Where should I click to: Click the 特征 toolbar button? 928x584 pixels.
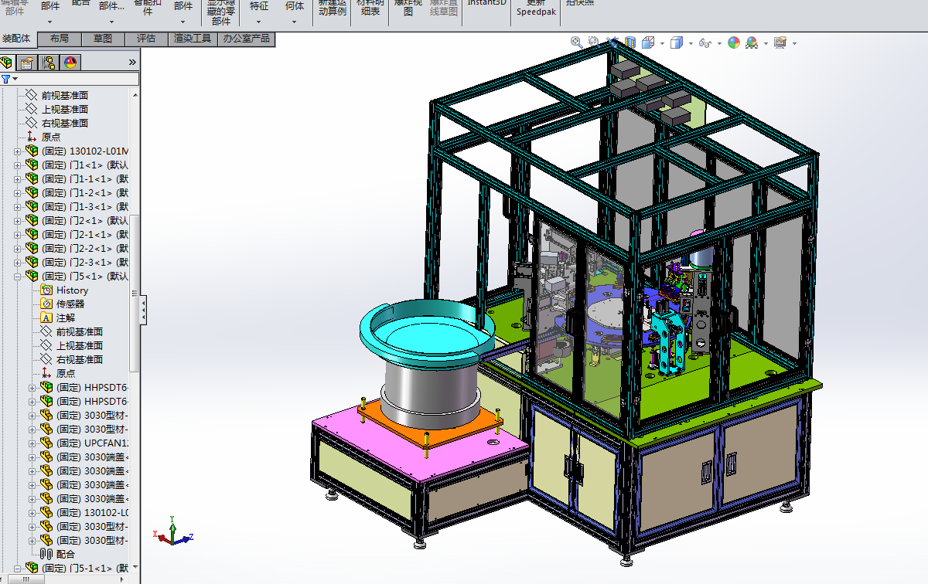(x=259, y=6)
